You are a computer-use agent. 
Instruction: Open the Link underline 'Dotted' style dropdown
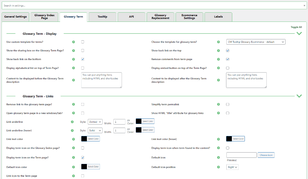(95, 122)
